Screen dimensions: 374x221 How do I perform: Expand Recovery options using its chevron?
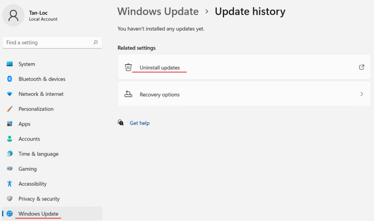tap(362, 94)
